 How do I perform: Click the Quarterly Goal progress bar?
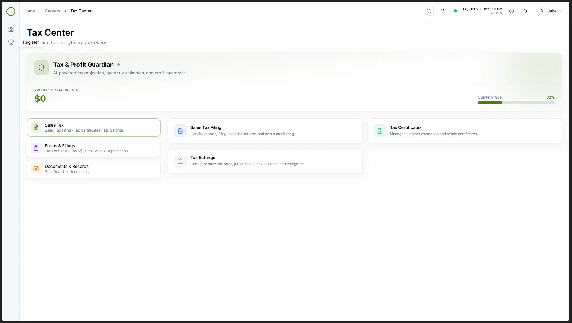click(516, 103)
